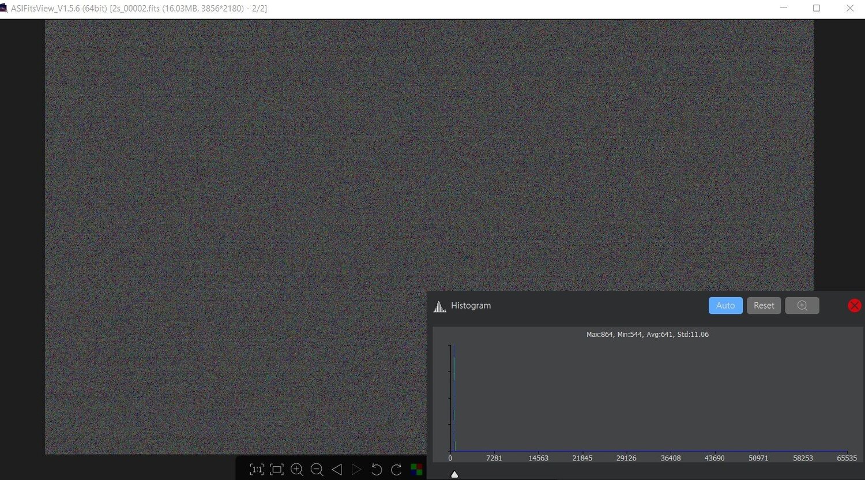
Task: Click the histogram axis label 36408
Action: (671, 458)
